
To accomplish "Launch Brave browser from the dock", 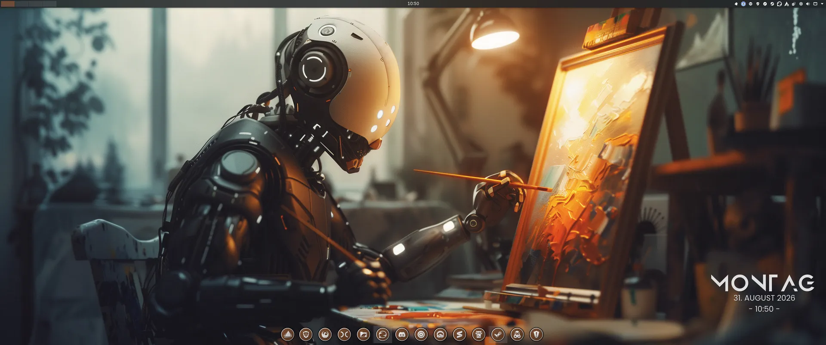I will (x=306, y=334).
